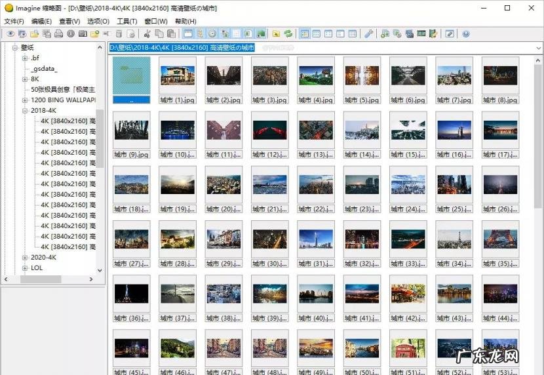Select the LOL folder in tree
The height and width of the screenshot is (375, 544).
[x=37, y=268]
